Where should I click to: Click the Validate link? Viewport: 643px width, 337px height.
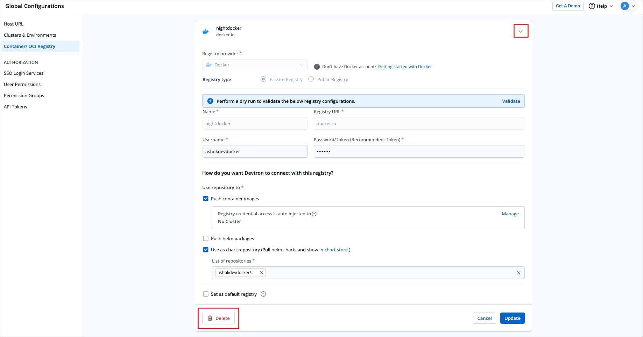coord(511,101)
